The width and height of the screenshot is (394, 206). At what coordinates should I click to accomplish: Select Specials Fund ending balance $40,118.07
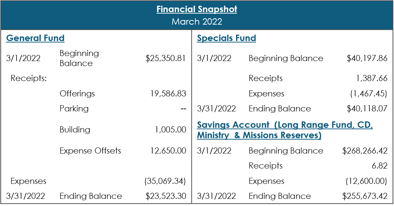(x=367, y=109)
